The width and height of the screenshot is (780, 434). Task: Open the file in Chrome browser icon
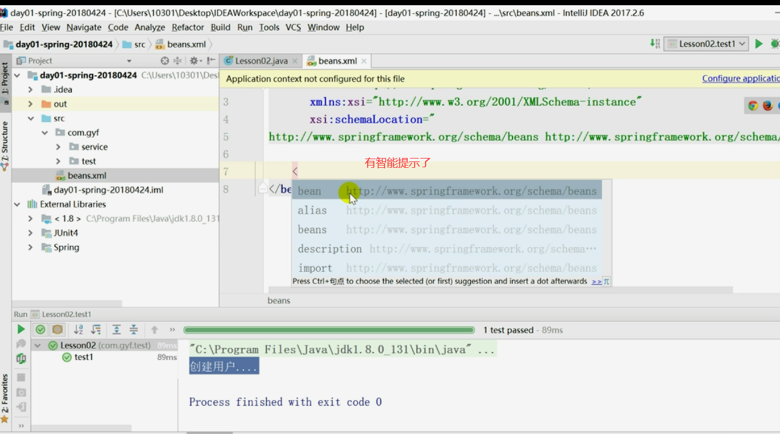(x=753, y=105)
